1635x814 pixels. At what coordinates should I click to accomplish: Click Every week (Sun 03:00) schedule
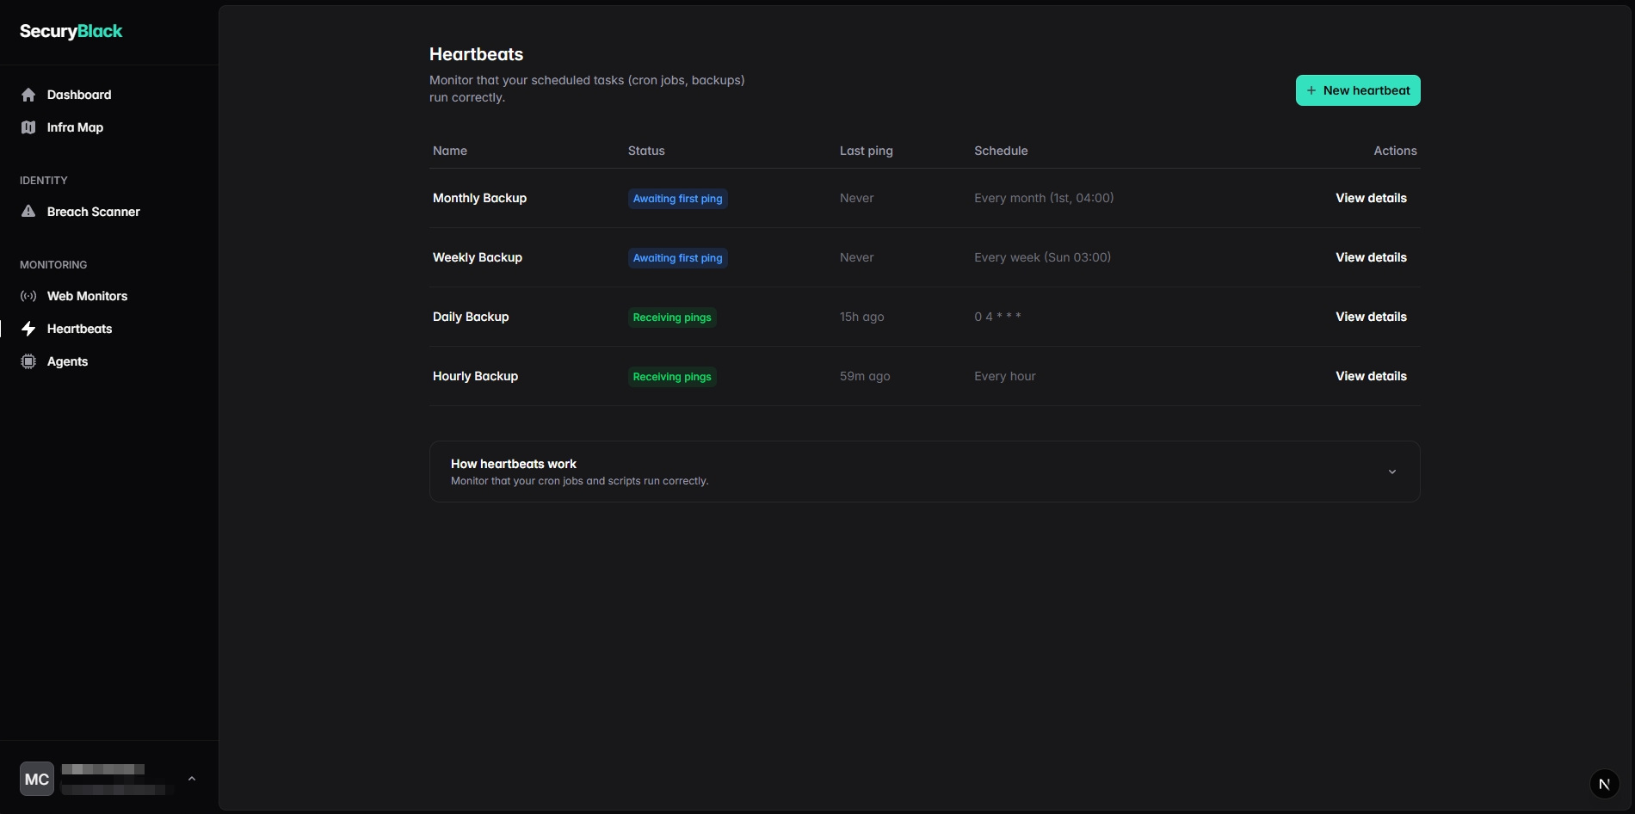[1042, 257]
